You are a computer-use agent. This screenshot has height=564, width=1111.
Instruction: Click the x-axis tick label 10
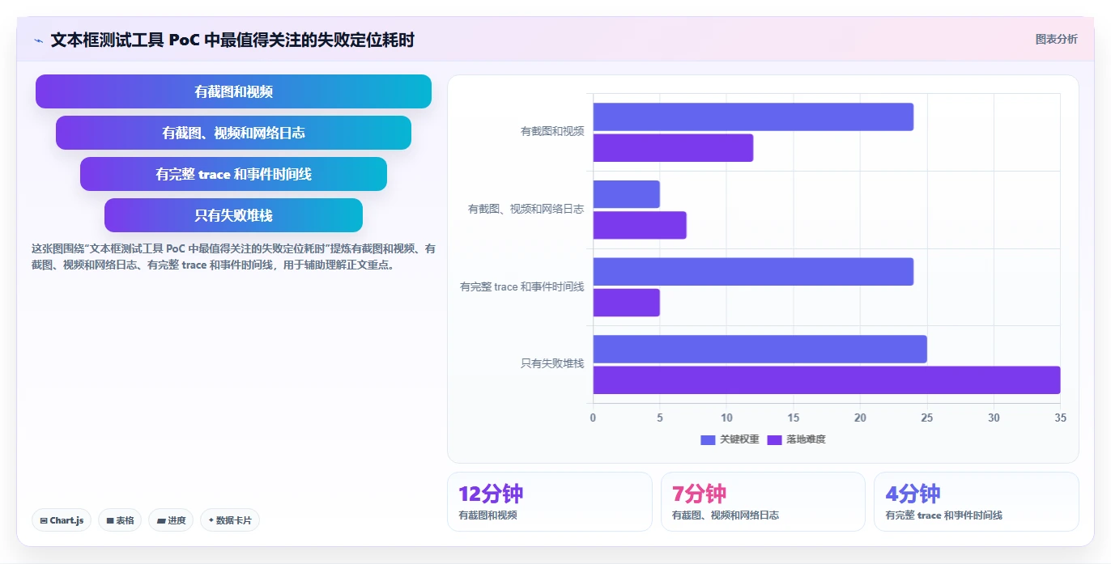726,418
